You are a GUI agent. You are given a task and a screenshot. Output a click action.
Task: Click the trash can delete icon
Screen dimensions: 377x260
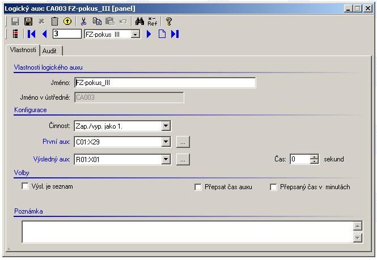click(x=55, y=22)
